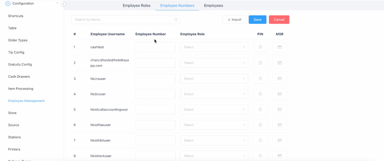Open Employee Role dropdown for hkiotcallaccountinguser
384x161 pixels.
tap(214, 109)
